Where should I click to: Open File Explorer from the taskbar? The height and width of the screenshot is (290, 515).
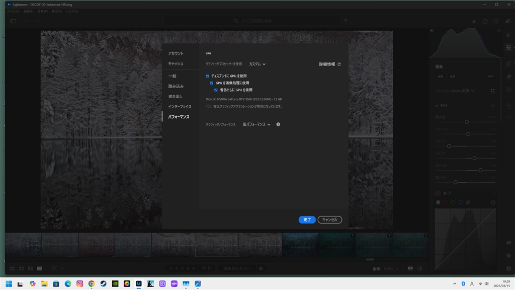44,284
